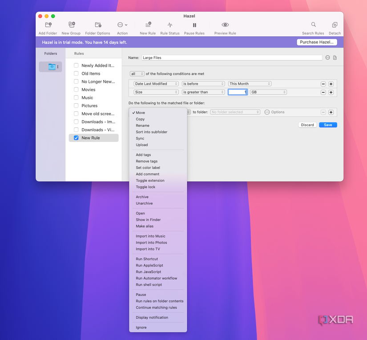
Task: Open the Size attribute dropdown
Action: click(156, 92)
